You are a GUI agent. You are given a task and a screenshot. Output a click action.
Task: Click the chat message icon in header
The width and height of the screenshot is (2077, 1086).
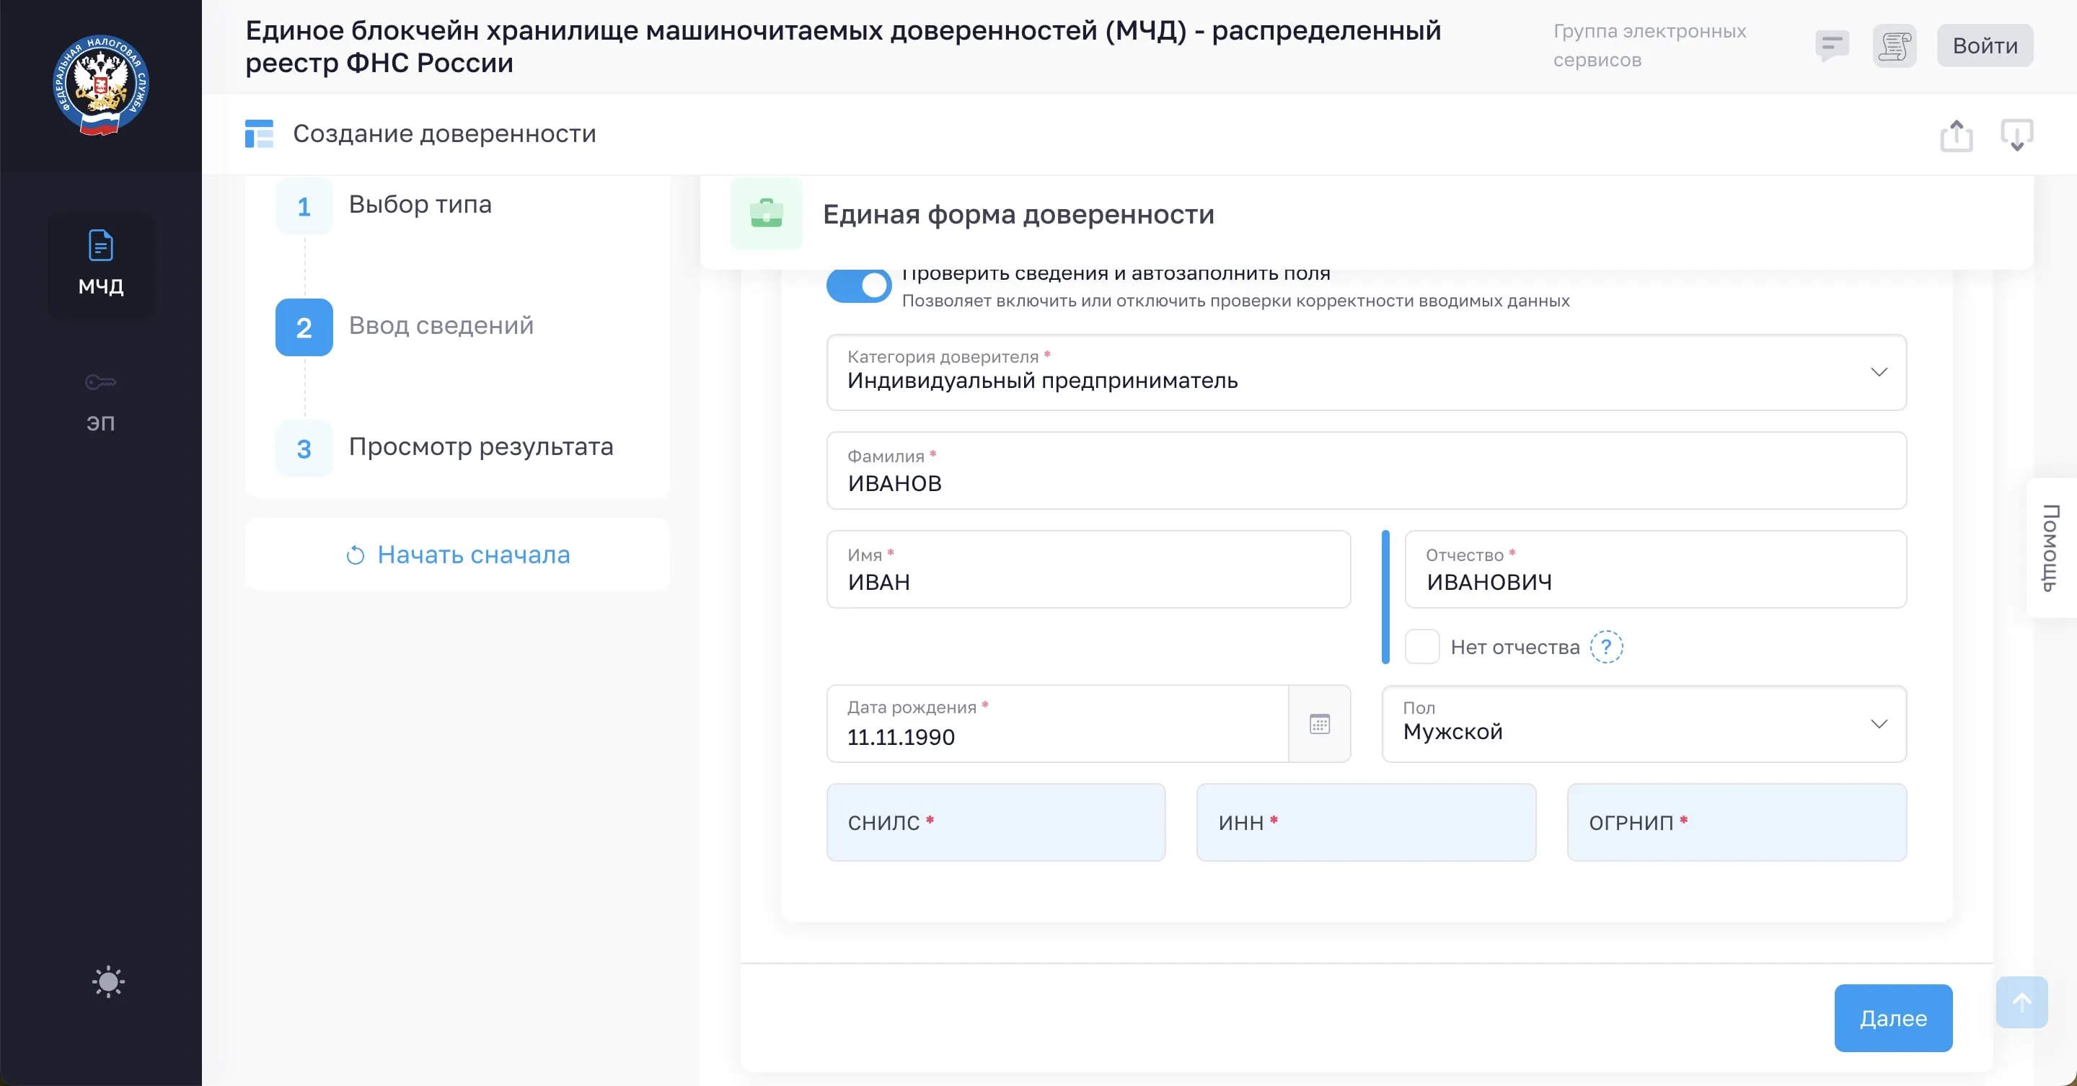pyautogui.click(x=1831, y=45)
